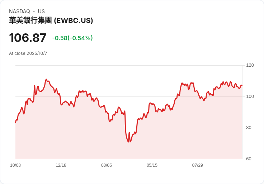Click the 07/29 date axis label
The height and width of the screenshot is (184, 264).
tap(198, 165)
